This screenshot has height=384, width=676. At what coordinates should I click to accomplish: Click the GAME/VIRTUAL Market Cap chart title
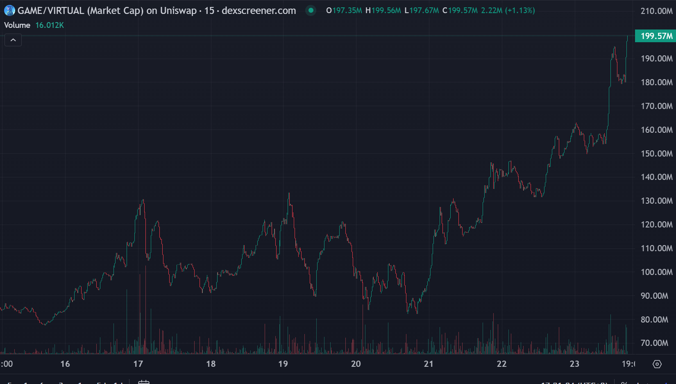(x=157, y=11)
